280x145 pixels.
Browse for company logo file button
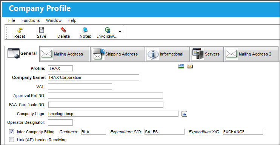(x=184, y=114)
